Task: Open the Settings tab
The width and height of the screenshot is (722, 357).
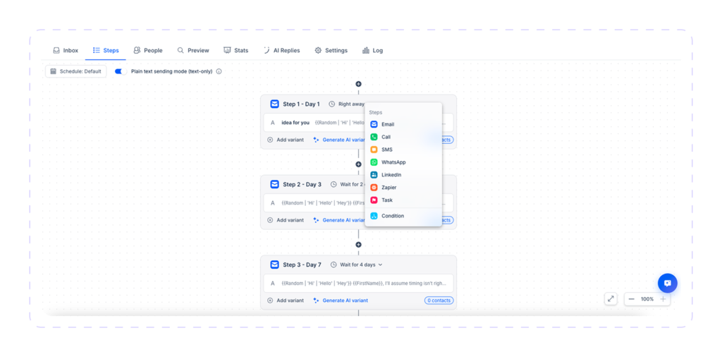Action: [331, 50]
